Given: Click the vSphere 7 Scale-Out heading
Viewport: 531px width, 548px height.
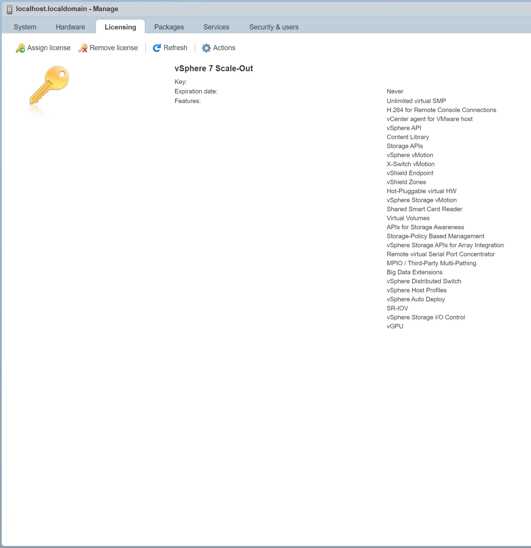Looking at the screenshot, I should [214, 68].
